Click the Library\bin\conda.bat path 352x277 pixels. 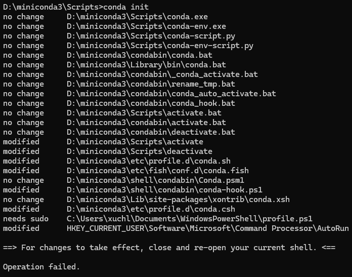pos(146,65)
